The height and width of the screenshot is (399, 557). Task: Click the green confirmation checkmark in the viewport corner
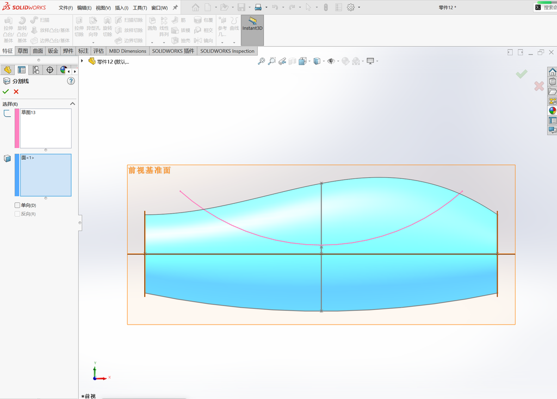[522, 74]
